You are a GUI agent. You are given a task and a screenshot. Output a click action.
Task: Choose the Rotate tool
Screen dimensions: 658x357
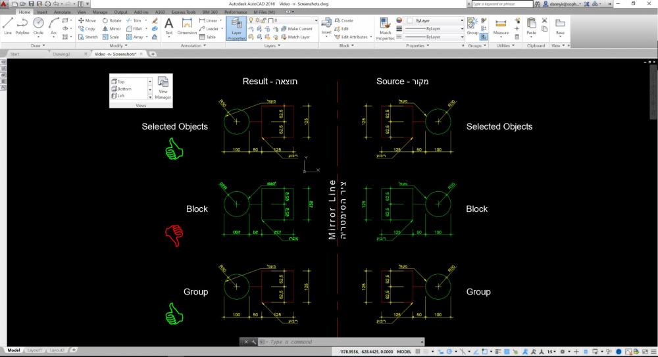pos(112,20)
